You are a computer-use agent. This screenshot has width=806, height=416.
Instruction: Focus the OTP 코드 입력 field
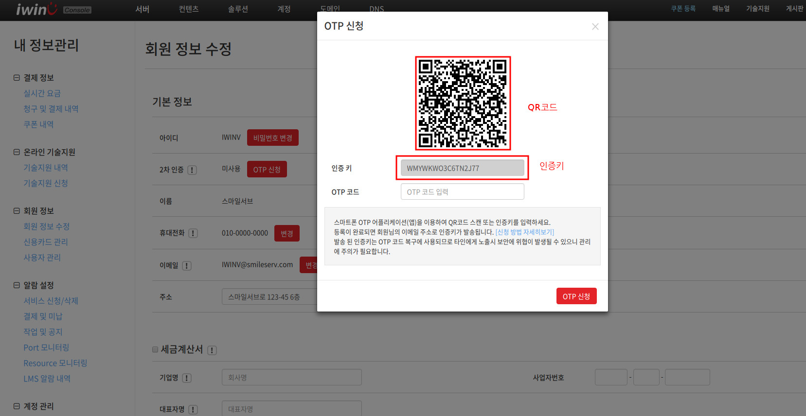point(463,191)
